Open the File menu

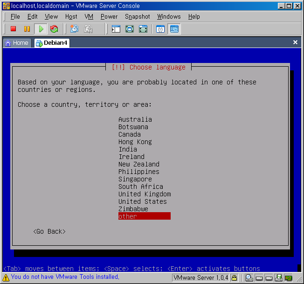coord(15,16)
